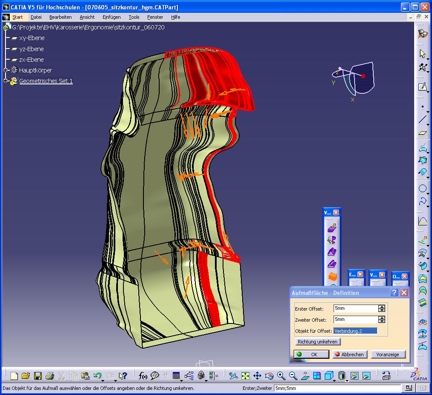432x395 pixels.
Task: Close the O... floating toolbar
Action: pos(404,276)
